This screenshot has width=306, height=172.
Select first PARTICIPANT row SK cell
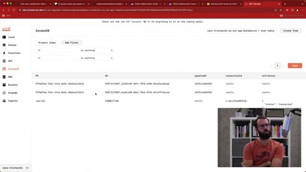pyautogui.click(x=137, y=84)
